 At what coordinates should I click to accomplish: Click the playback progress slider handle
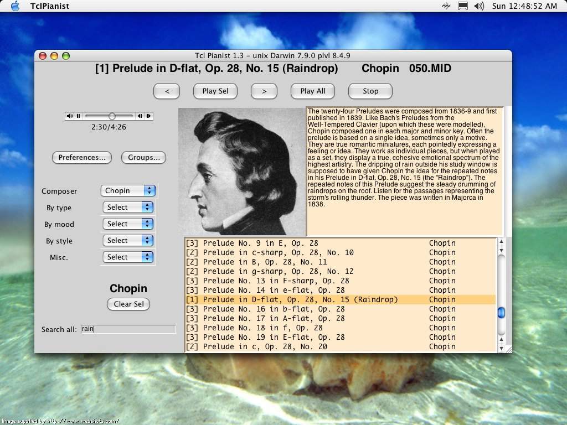tap(112, 116)
